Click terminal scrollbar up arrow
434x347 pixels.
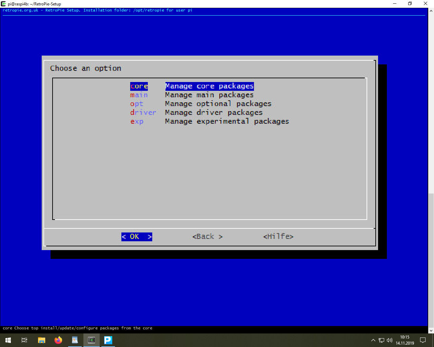[x=431, y=11]
